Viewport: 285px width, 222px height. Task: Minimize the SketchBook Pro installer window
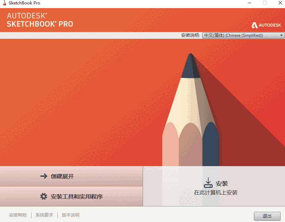click(250, 3)
